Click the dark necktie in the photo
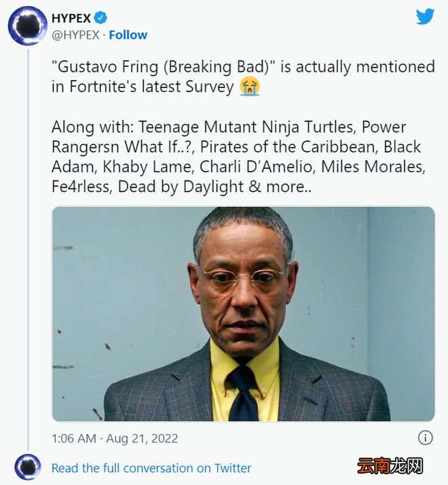Image resolution: width=448 pixels, height=485 pixels. click(x=244, y=394)
